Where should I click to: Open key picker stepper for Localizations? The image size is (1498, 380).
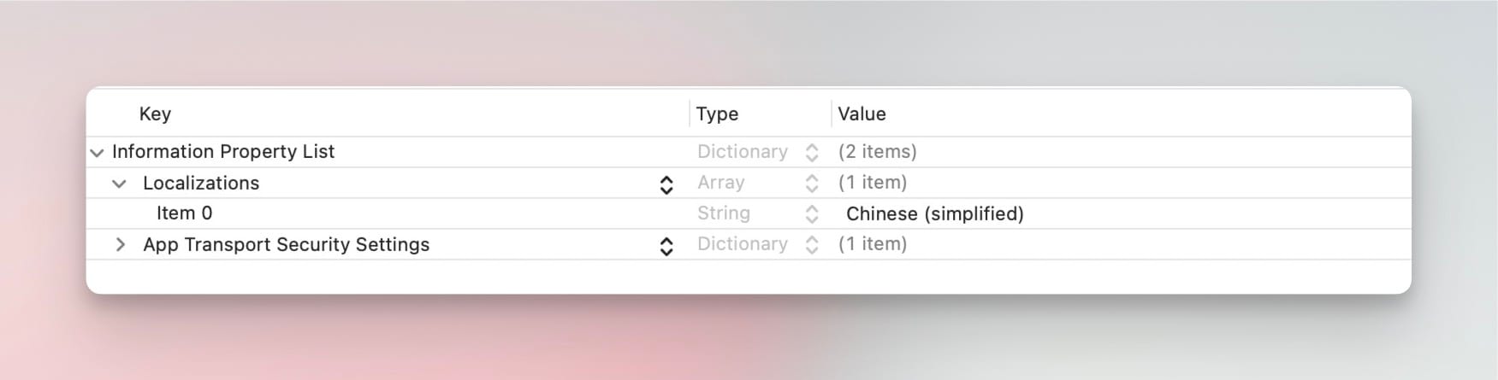[666, 184]
